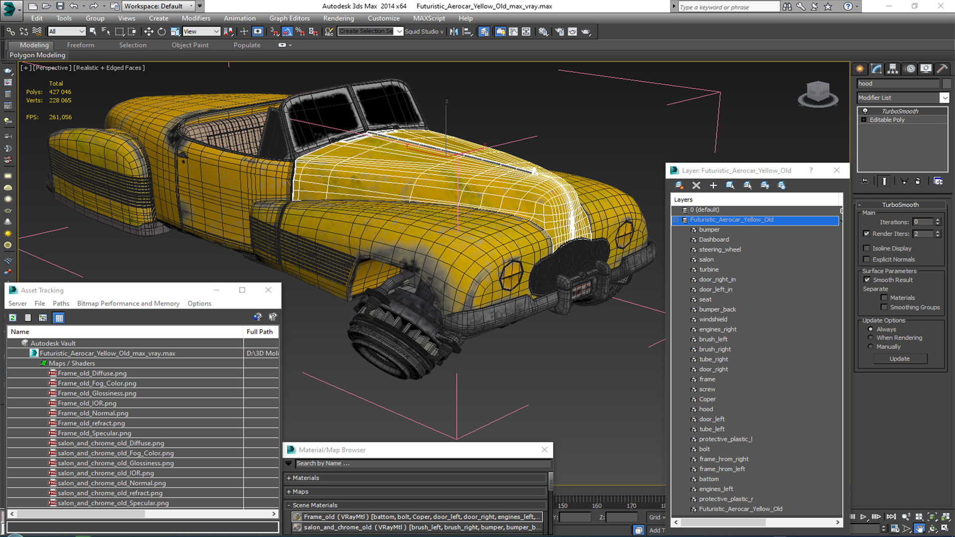
Task: Toggle TurboSmooth modifier lightbulb on/off
Action: click(865, 111)
